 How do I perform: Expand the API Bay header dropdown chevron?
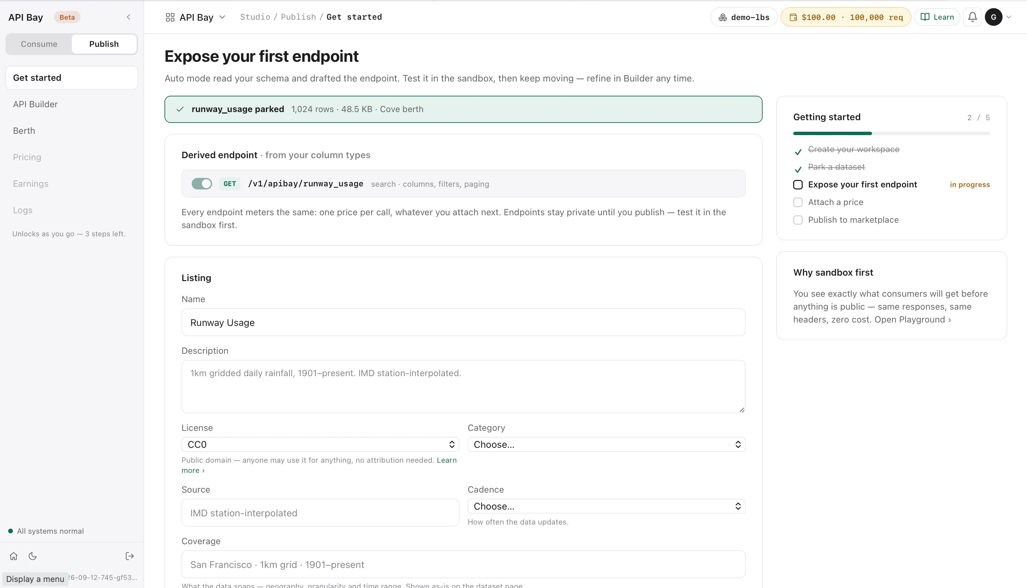click(x=222, y=17)
